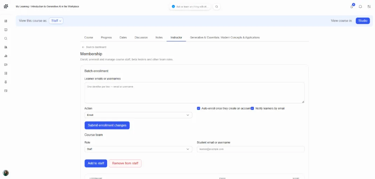
Task: Switch to the Course tab
Action: tap(89, 37)
